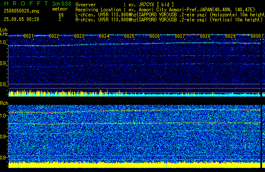Click the 0021 time marker
Viewport: 265px width, 172px height.
pos(29,36)
